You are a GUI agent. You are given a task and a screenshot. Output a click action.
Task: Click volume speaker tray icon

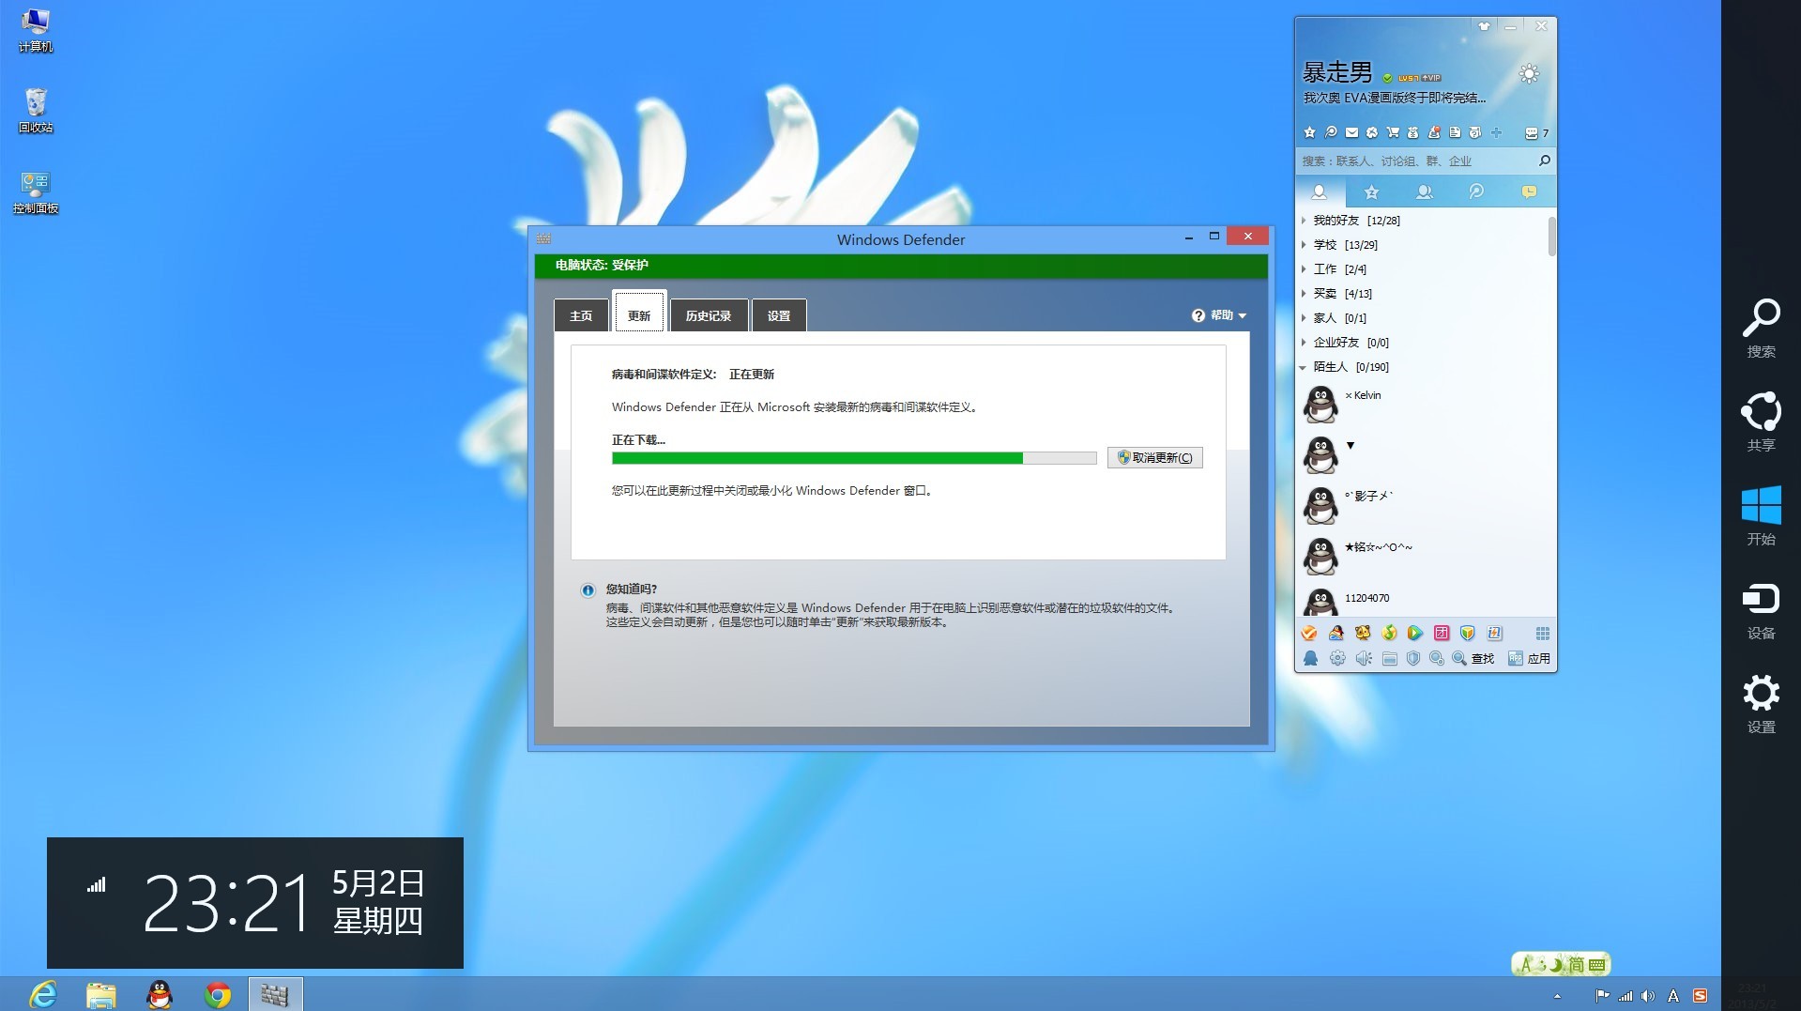point(1648,996)
